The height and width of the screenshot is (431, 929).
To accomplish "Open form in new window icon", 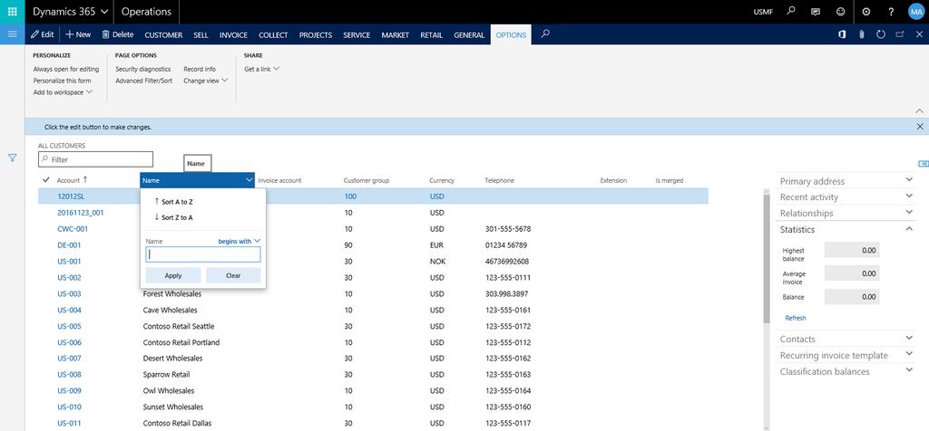I will (900, 35).
